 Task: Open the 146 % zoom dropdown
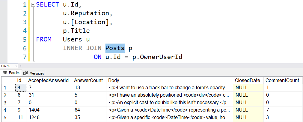16,66
